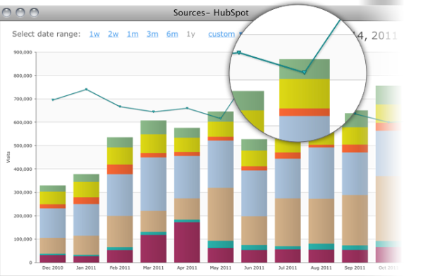The height and width of the screenshot is (276, 423).
Task: Choose the 1m date range
Action: (133, 34)
